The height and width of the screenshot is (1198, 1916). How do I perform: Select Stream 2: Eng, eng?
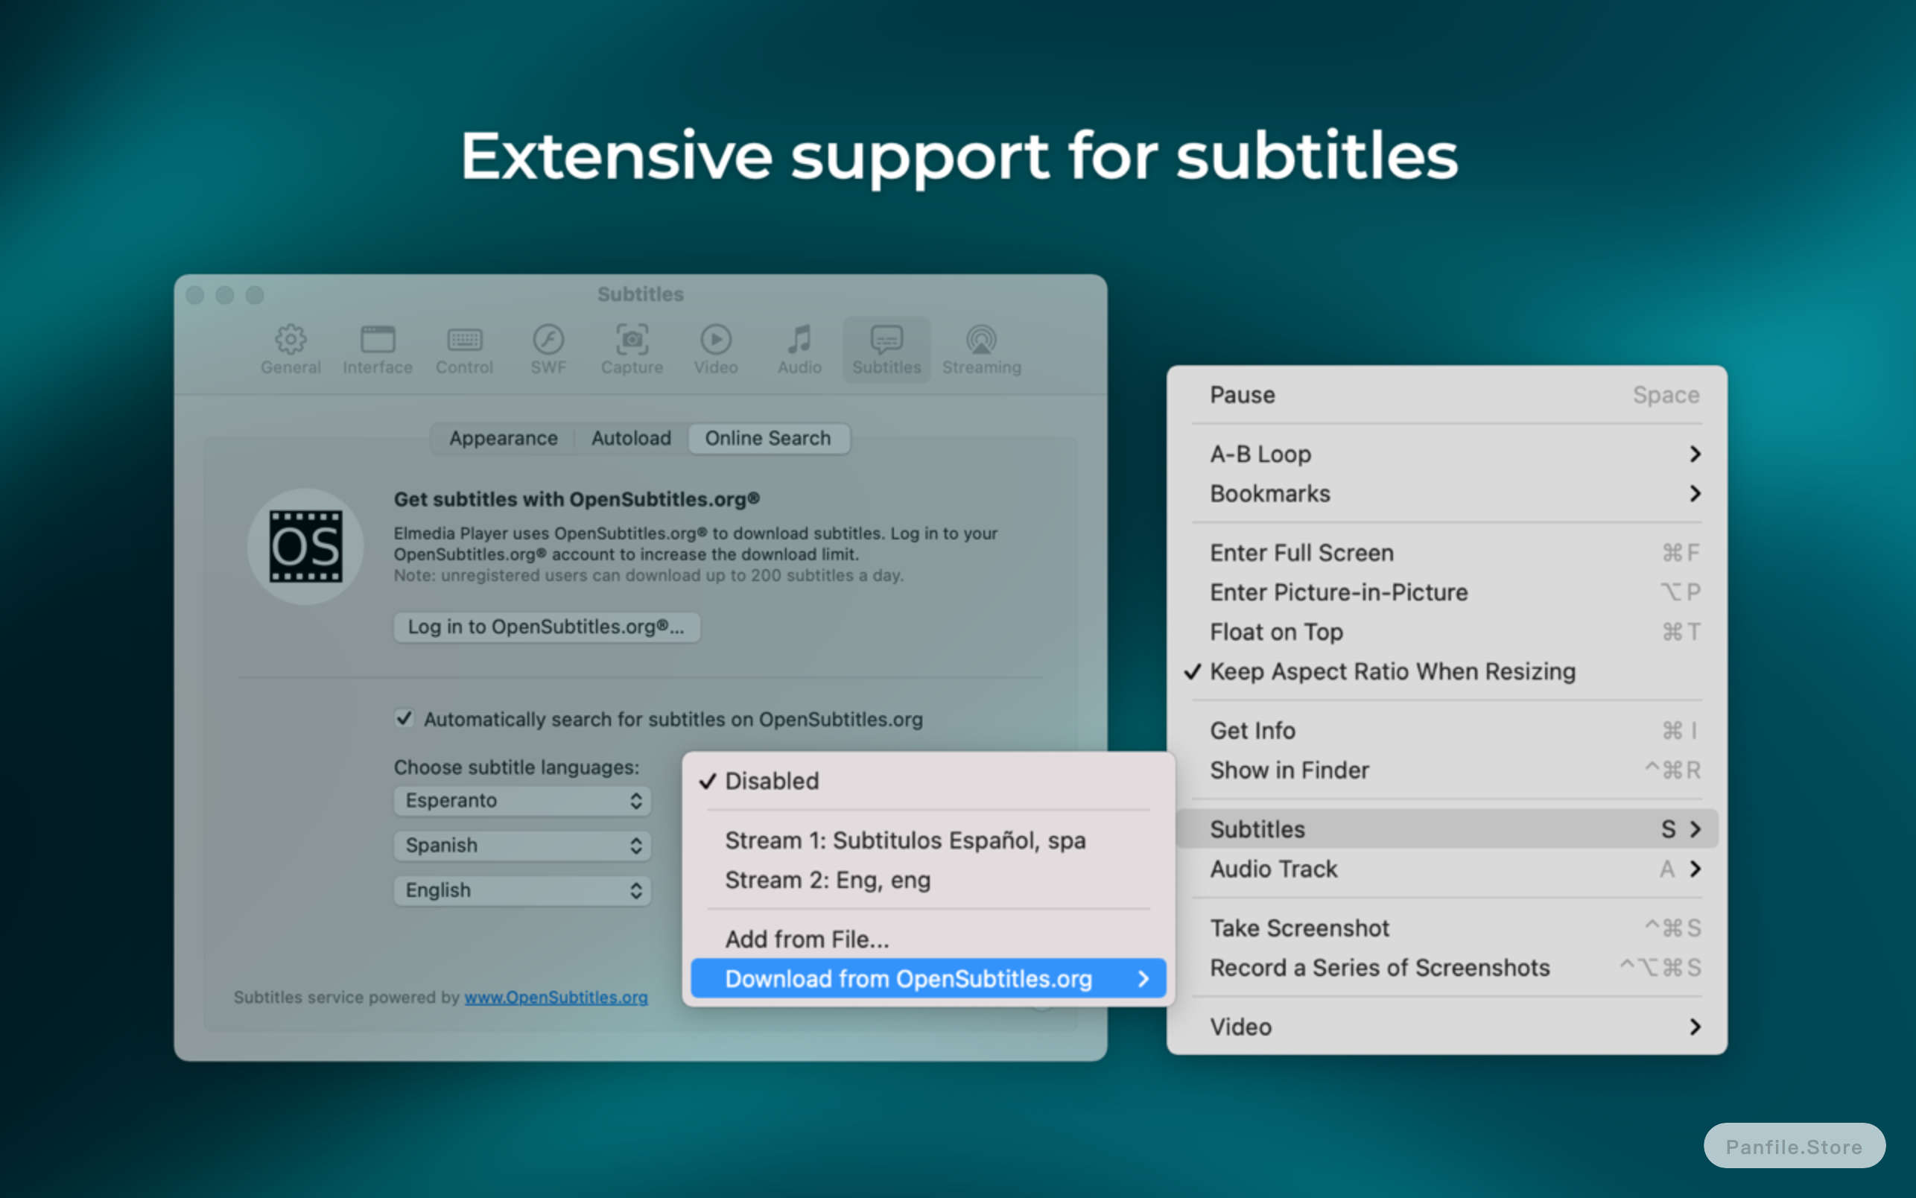click(x=928, y=879)
